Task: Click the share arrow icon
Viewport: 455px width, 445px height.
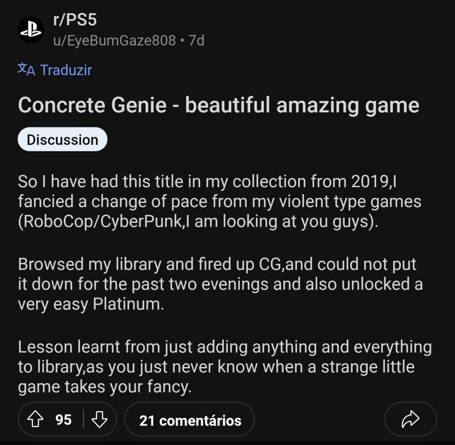Action: click(x=410, y=420)
